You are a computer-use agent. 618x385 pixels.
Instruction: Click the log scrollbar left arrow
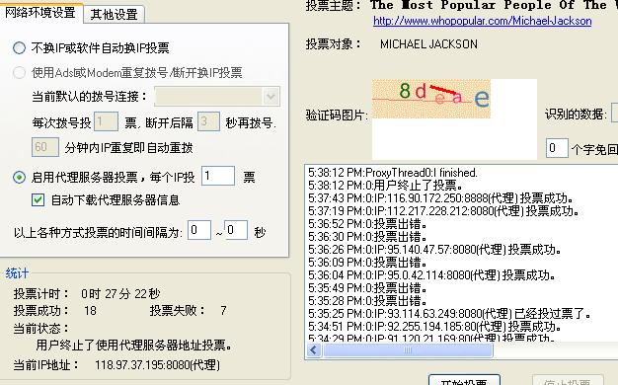click(314, 350)
